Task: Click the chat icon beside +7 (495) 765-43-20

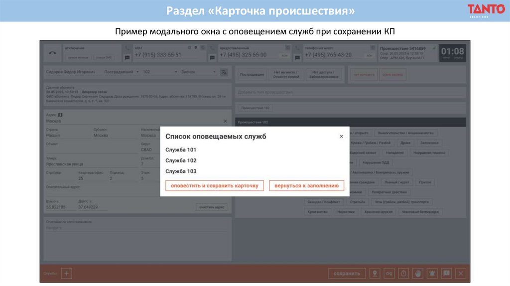Action: click(297, 58)
